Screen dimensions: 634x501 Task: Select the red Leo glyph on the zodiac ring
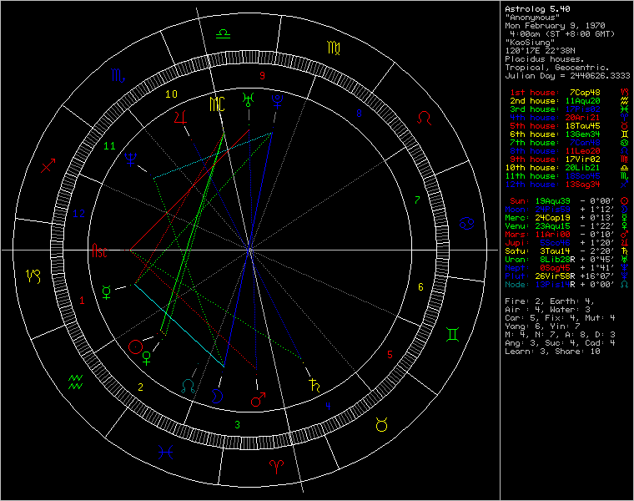(x=424, y=118)
